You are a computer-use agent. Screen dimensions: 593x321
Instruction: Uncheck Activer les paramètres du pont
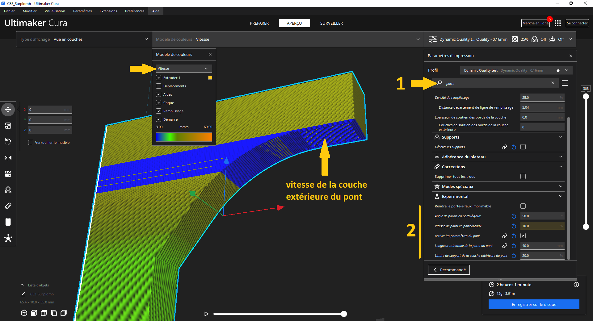[523, 236]
